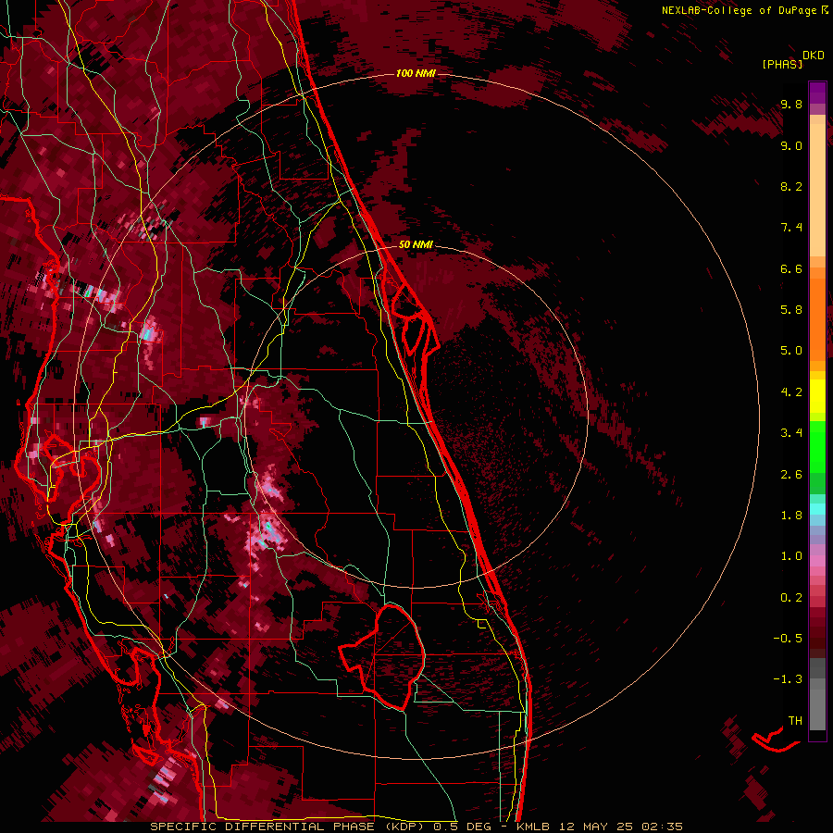Click the TH label on legend
833x833 pixels.
point(795,721)
